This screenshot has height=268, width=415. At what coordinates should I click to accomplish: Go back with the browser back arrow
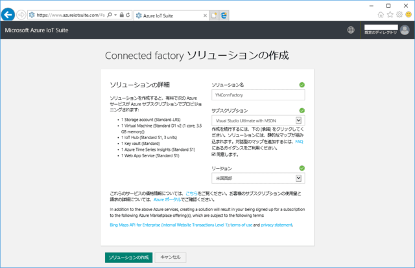(8, 14)
